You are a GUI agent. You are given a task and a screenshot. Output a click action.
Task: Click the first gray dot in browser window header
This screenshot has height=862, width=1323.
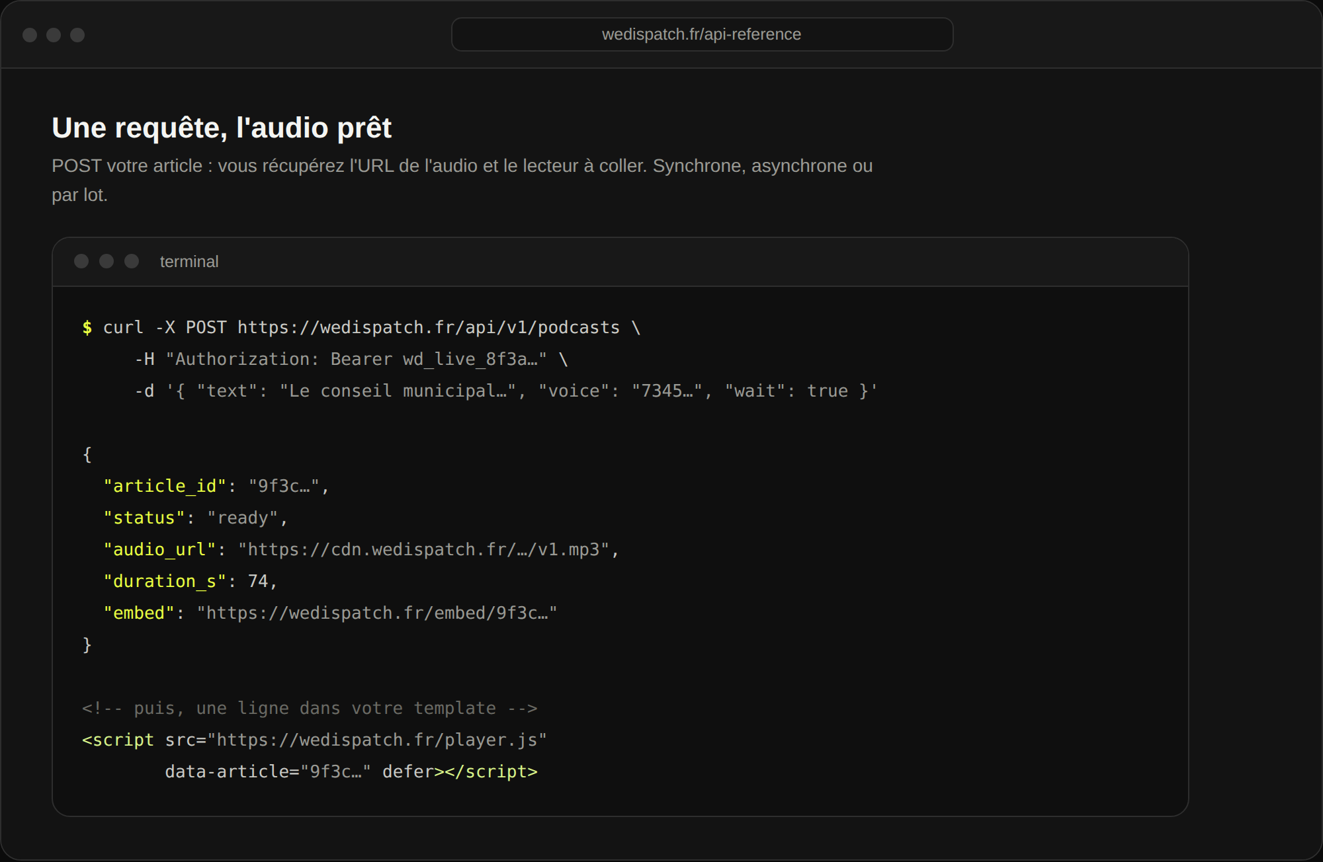[x=30, y=35]
